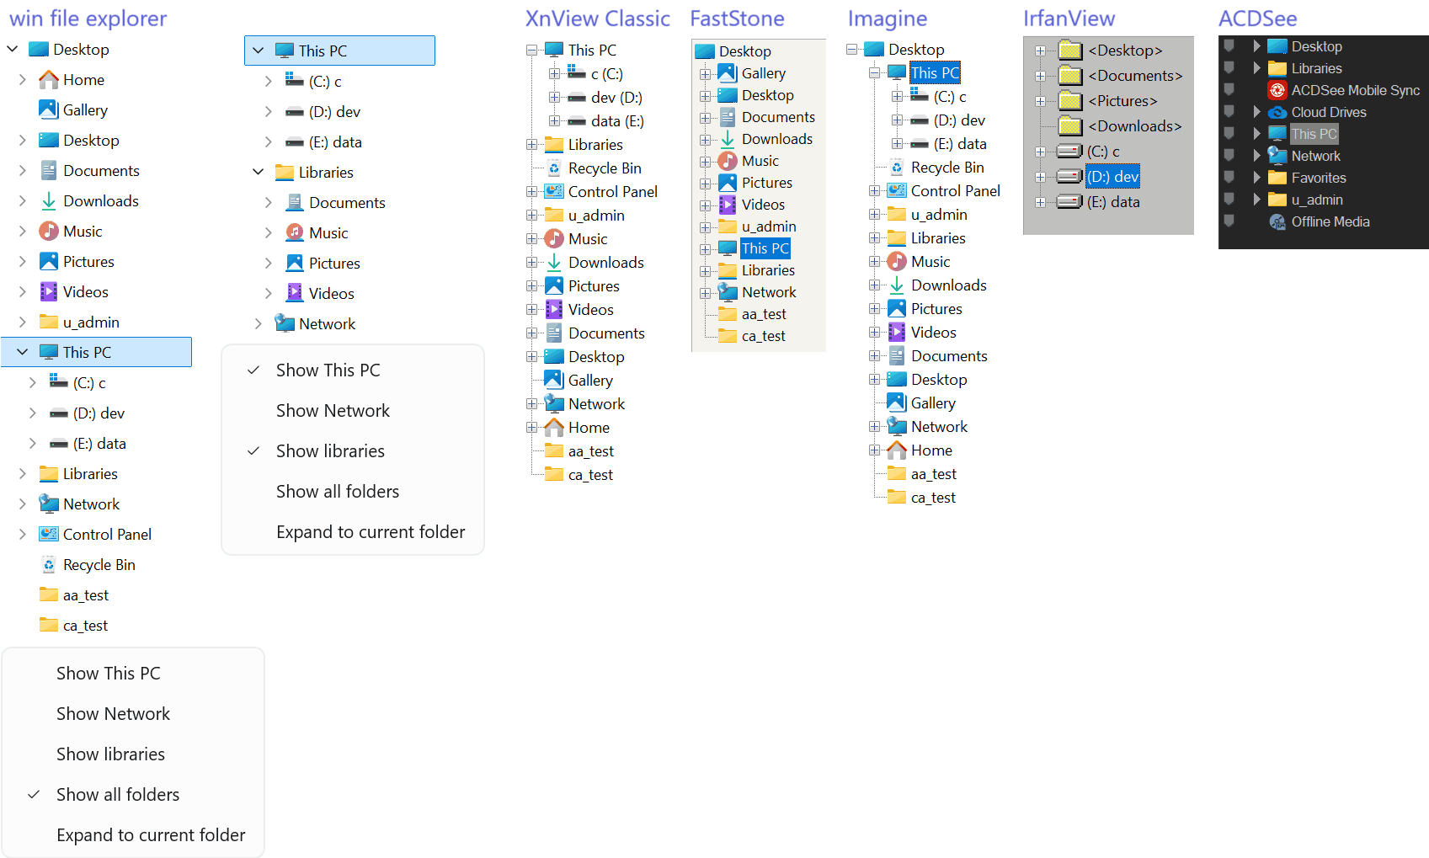Select "dev (D:)" in the XnView Classic tree
The height and width of the screenshot is (858, 1429).
click(x=616, y=98)
